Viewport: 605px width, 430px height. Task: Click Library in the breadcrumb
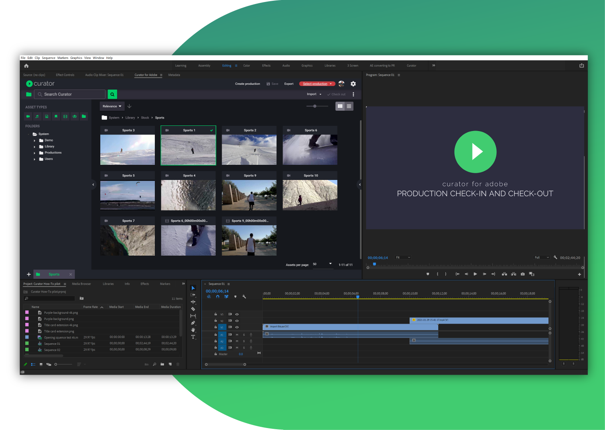[x=130, y=118]
